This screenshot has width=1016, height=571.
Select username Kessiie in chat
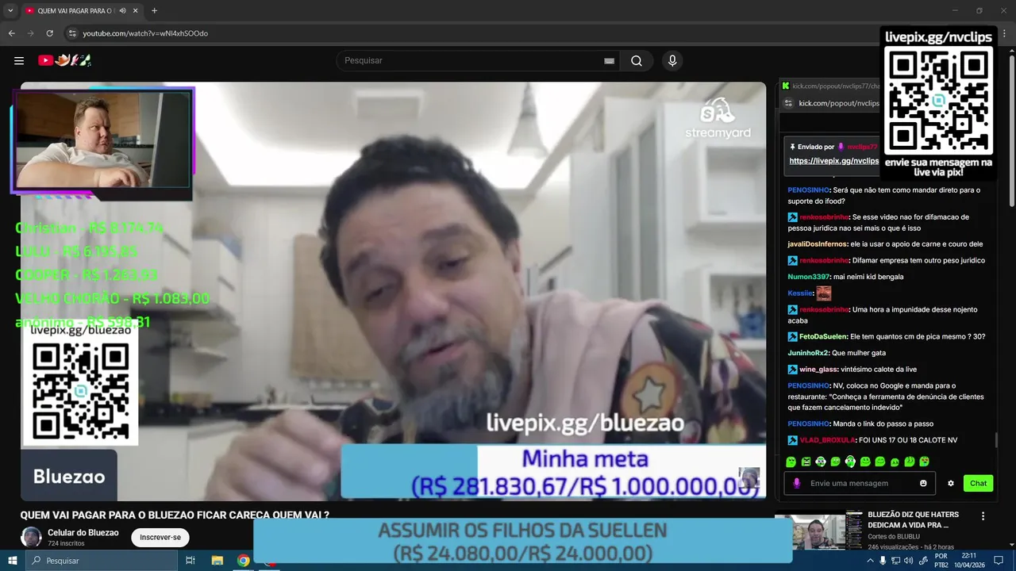800,293
